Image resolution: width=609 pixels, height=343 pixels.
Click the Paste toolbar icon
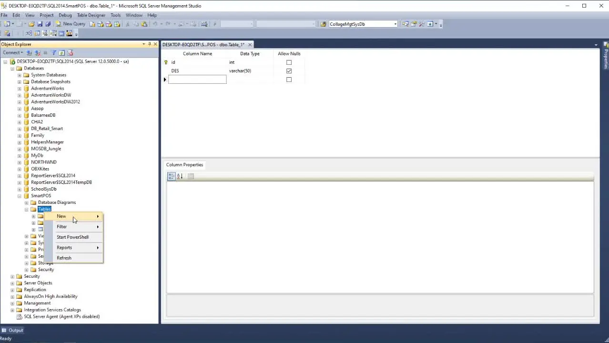[143, 24]
